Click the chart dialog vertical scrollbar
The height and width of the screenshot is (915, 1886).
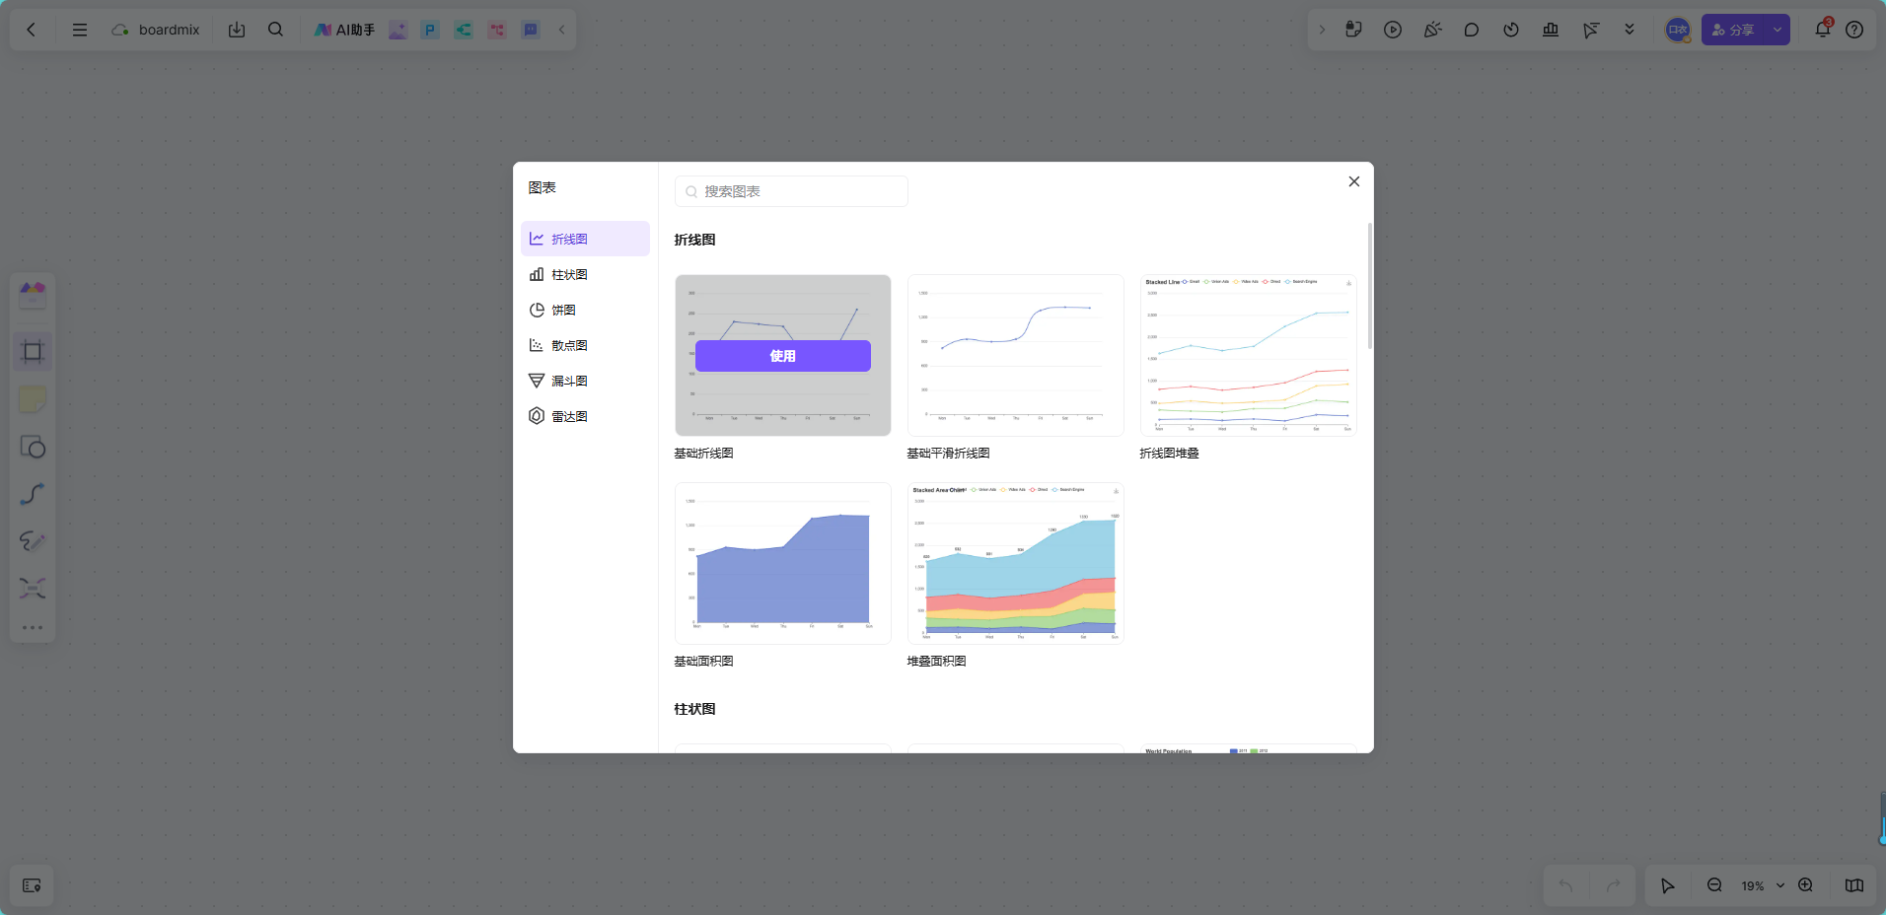point(1369,286)
